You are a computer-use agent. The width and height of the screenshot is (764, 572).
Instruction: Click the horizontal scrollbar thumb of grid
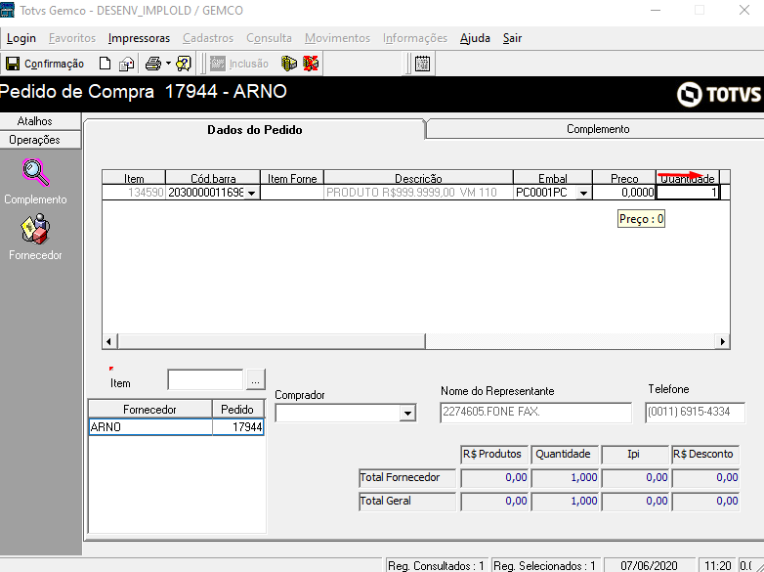tap(272, 341)
